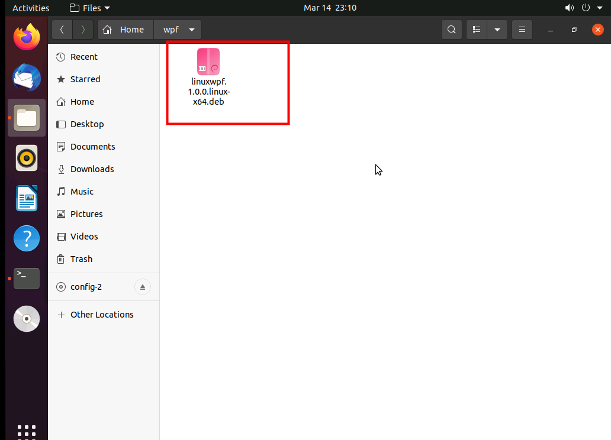Click the search magnifier icon
611x440 pixels.
452,30
